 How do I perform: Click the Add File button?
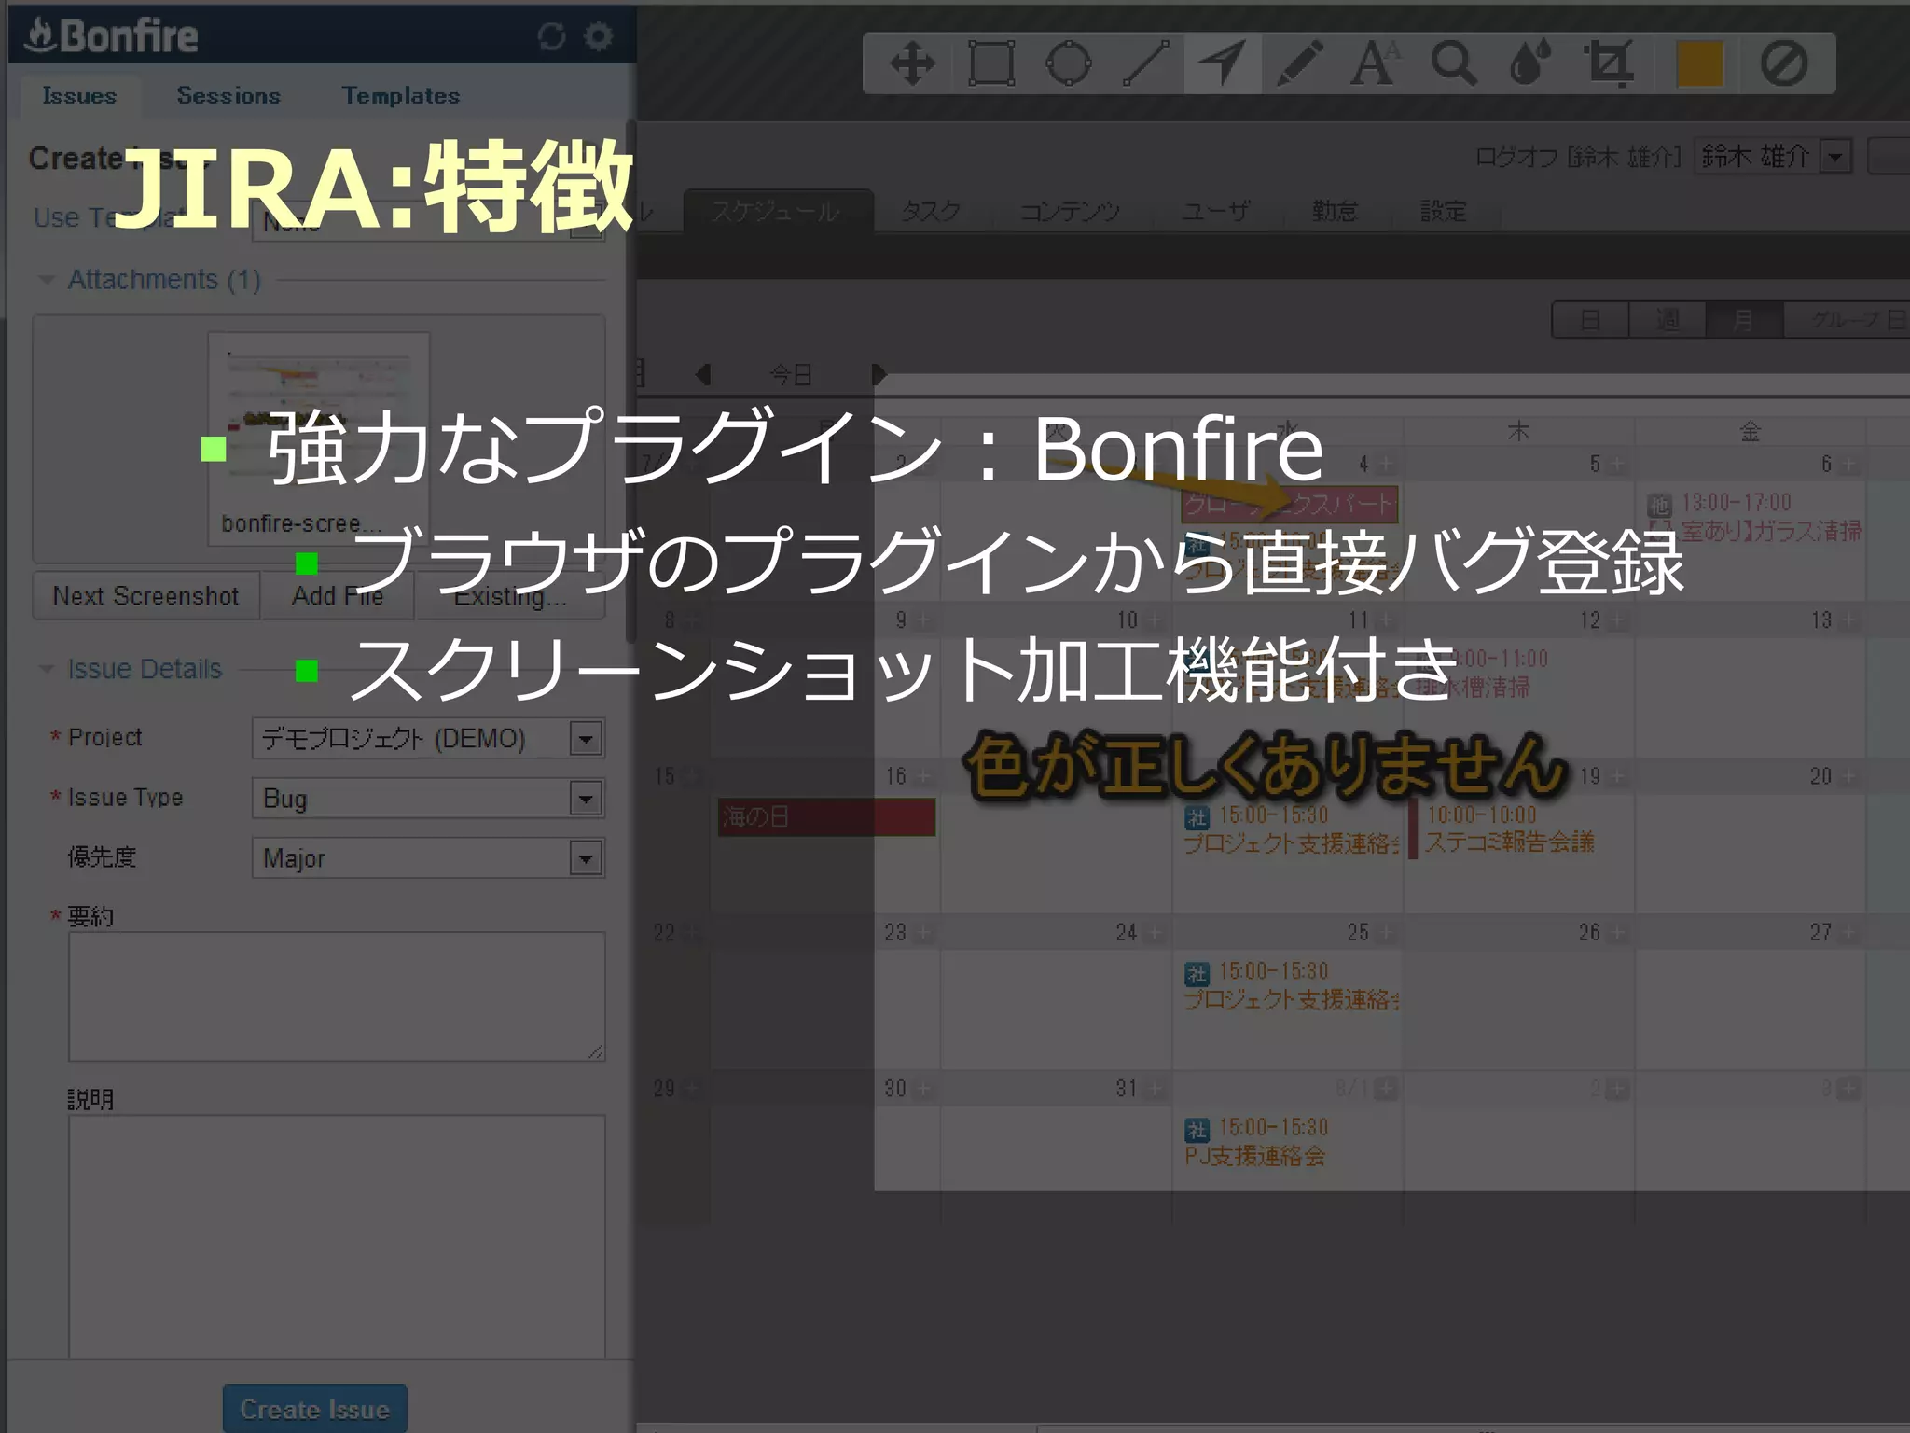pyautogui.click(x=338, y=595)
